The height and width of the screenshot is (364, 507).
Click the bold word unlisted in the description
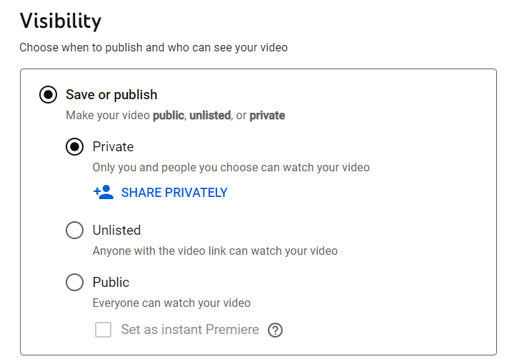pos(210,116)
